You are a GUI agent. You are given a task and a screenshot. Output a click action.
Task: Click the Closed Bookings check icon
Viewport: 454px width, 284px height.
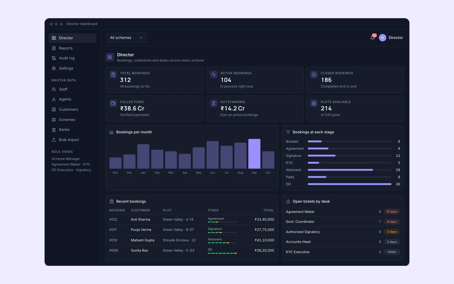pyautogui.click(x=314, y=75)
